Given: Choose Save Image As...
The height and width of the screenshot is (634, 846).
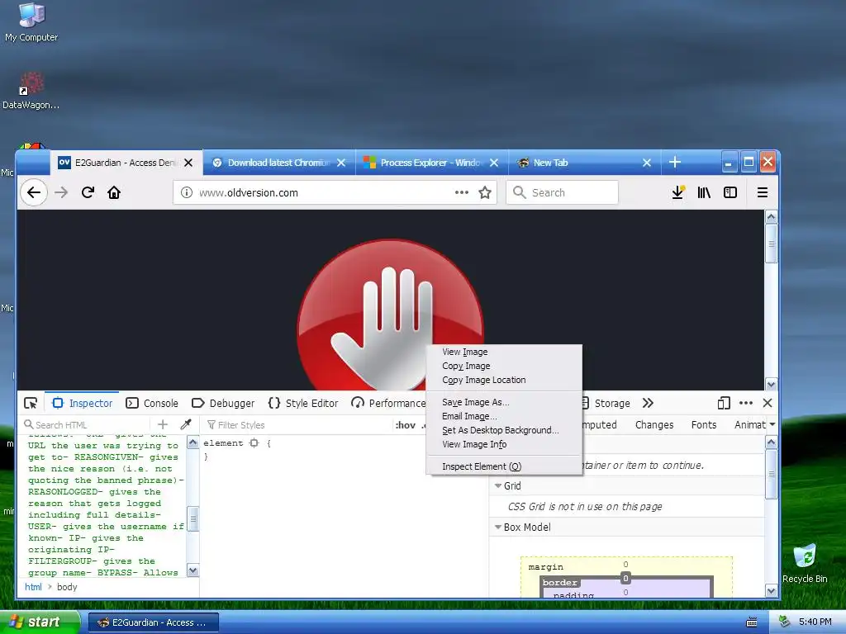Looking at the screenshot, I should pyautogui.click(x=504, y=402).
